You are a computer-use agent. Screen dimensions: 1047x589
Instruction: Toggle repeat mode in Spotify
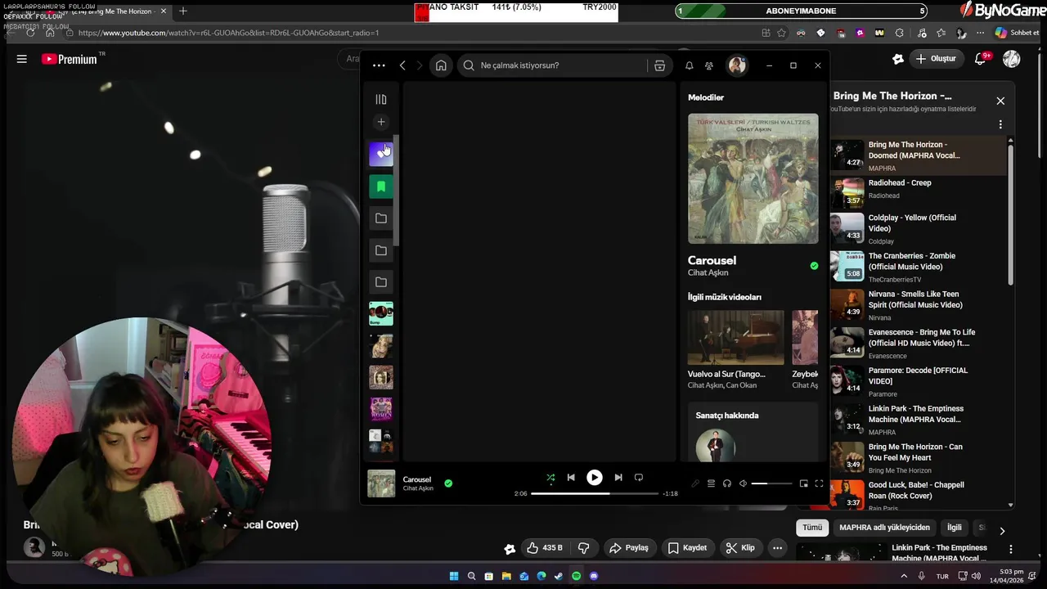tap(639, 478)
